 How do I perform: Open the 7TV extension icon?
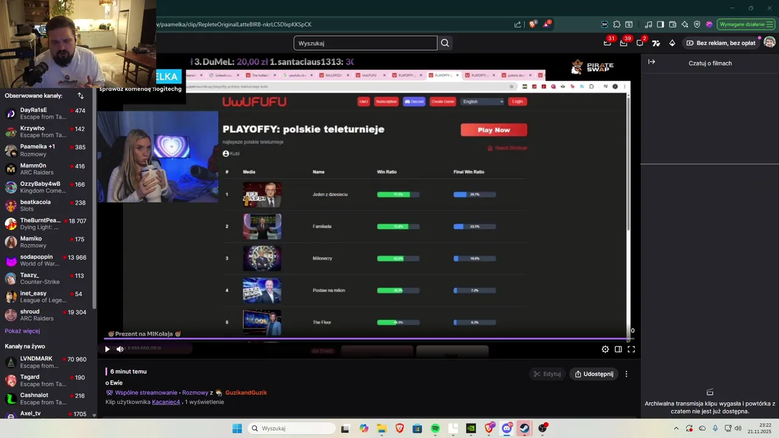(656, 43)
